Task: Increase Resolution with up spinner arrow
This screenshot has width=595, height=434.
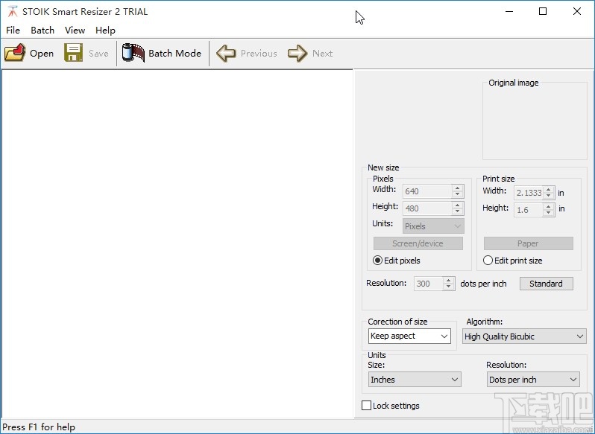Action: pyautogui.click(x=449, y=281)
